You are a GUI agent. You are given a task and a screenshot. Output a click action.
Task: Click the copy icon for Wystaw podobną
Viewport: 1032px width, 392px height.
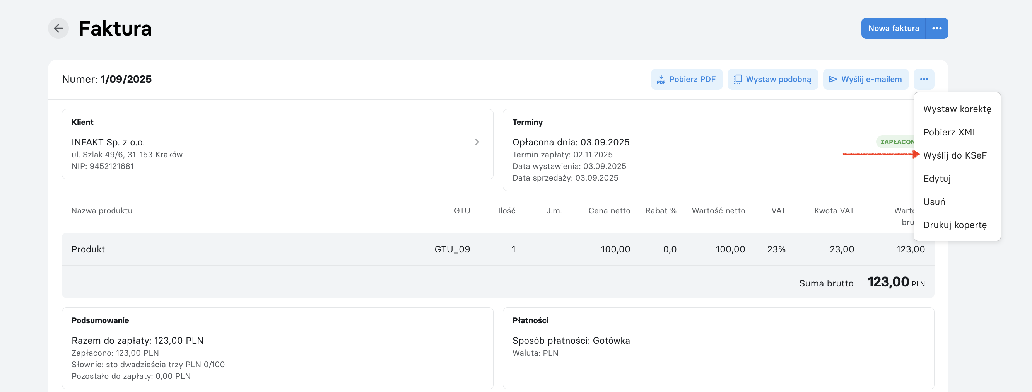(x=738, y=79)
